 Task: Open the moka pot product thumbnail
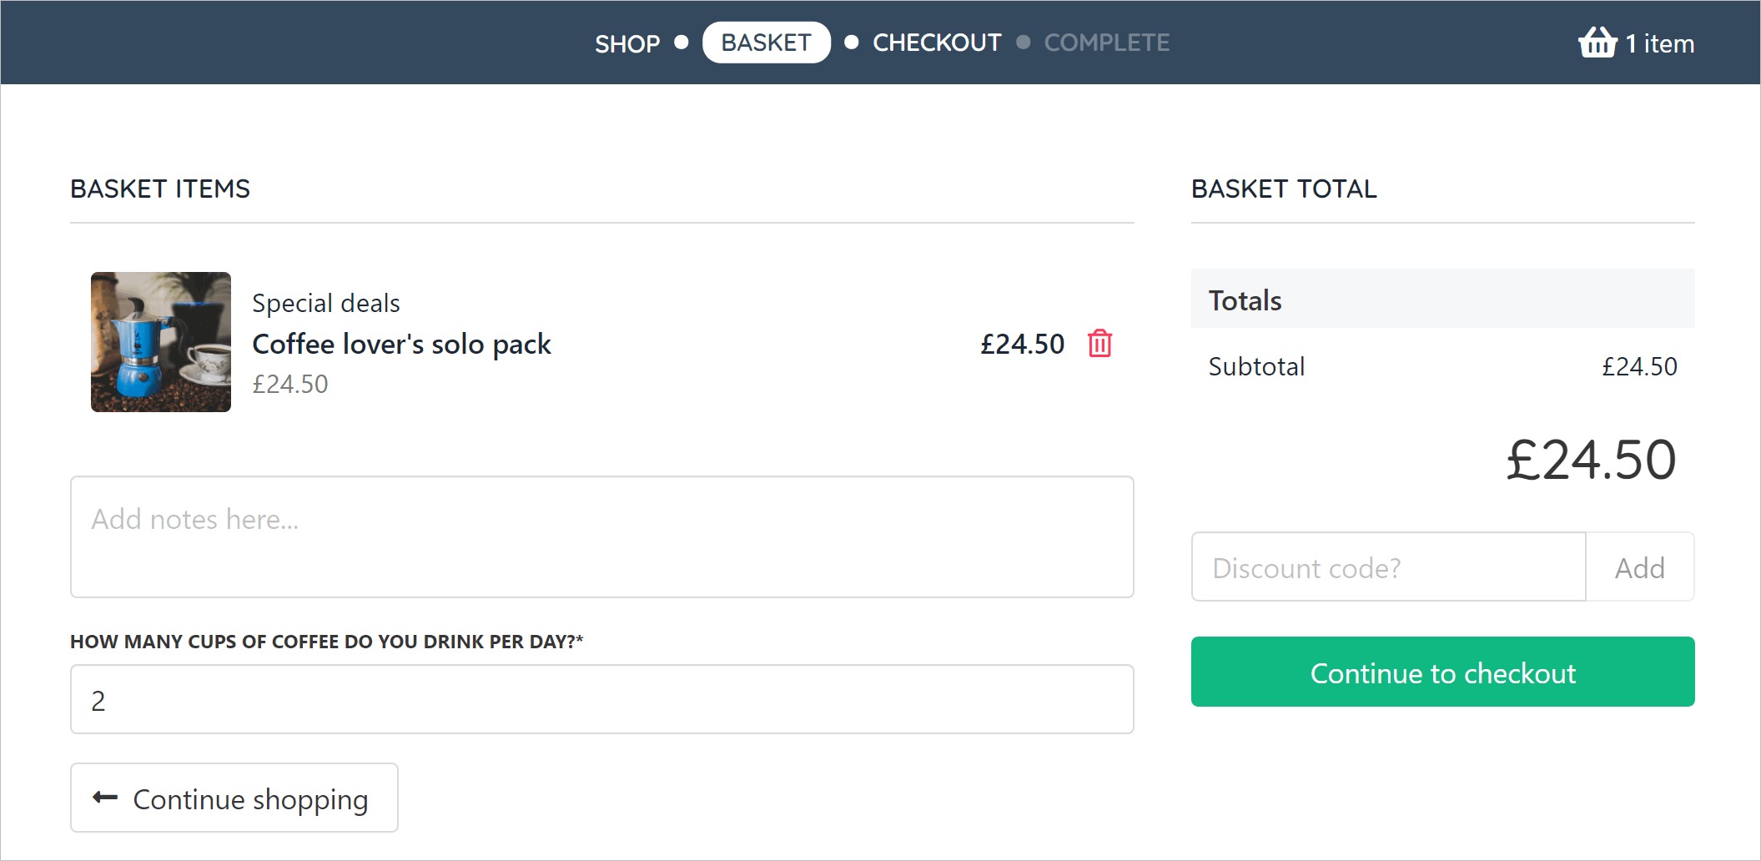[x=161, y=342]
